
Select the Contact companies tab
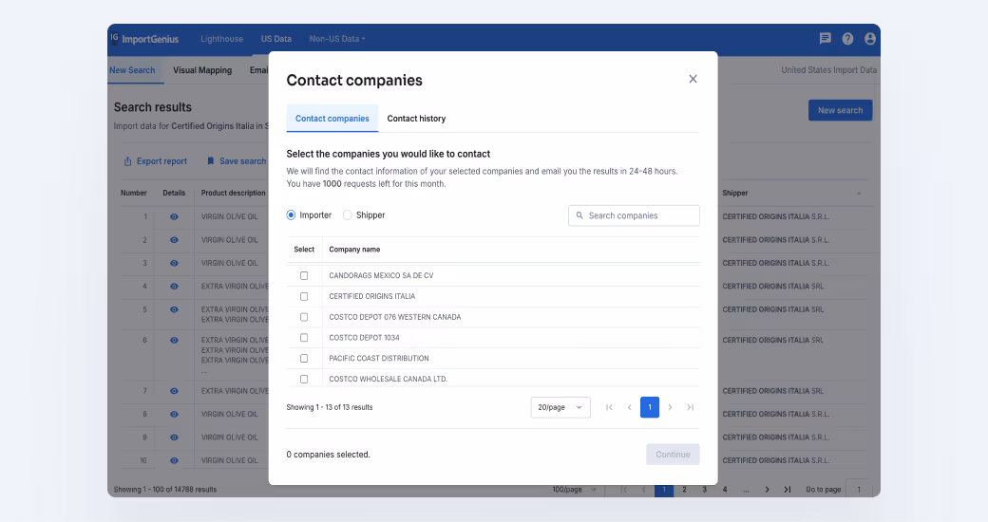click(332, 119)
